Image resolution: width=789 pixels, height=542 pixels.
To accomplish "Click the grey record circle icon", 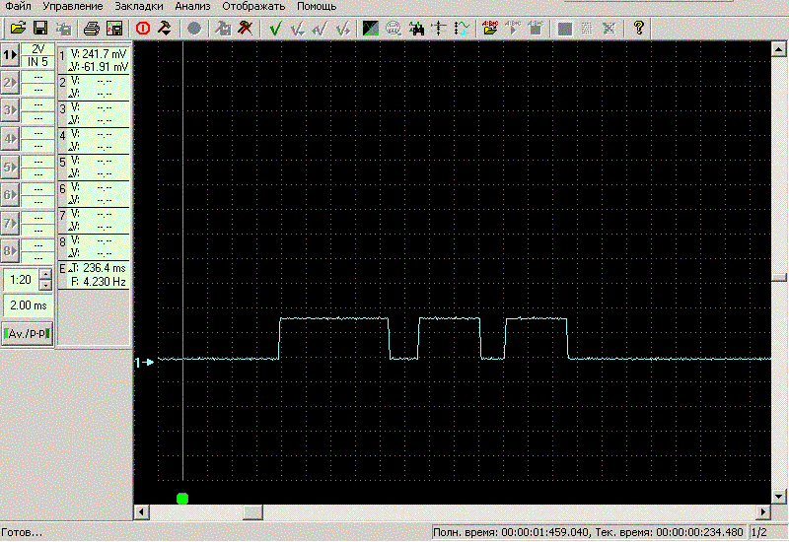I will pos(193,29).
